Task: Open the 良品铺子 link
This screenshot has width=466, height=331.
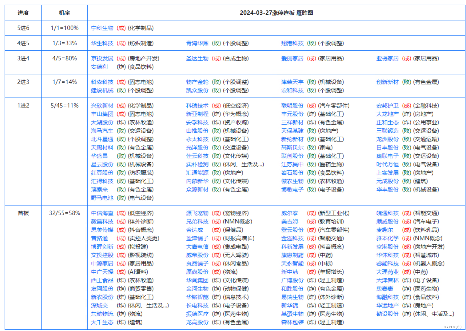Action: click(197, 264)
